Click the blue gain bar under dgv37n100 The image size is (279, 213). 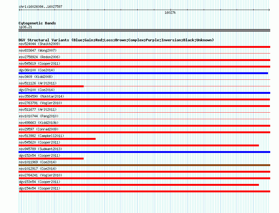(144, 93)
